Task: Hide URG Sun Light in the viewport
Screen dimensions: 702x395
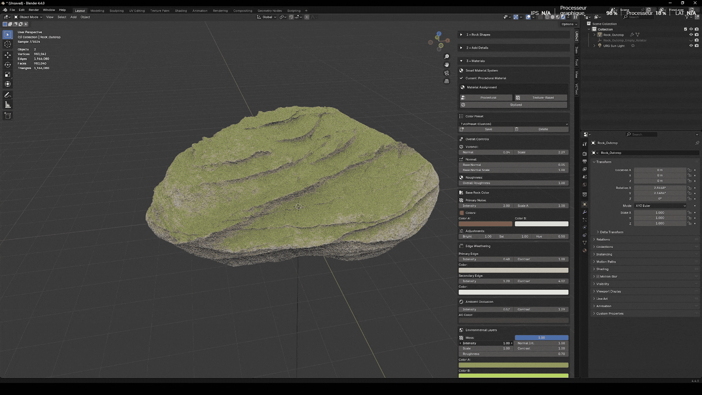Action: (x=691, y=46)
